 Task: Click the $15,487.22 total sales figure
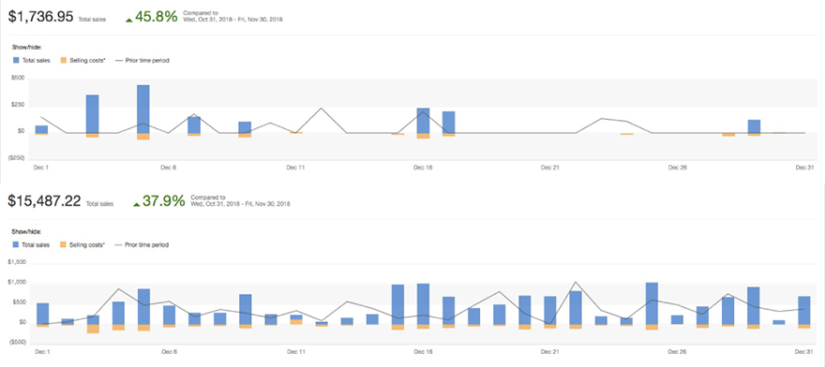(45, 200)
